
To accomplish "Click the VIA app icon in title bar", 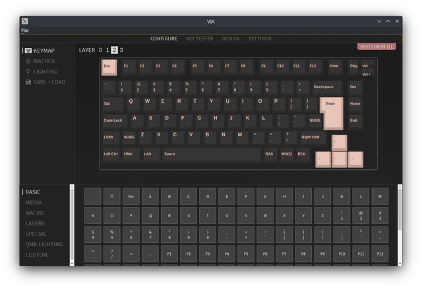I will (x=25, y=21).
